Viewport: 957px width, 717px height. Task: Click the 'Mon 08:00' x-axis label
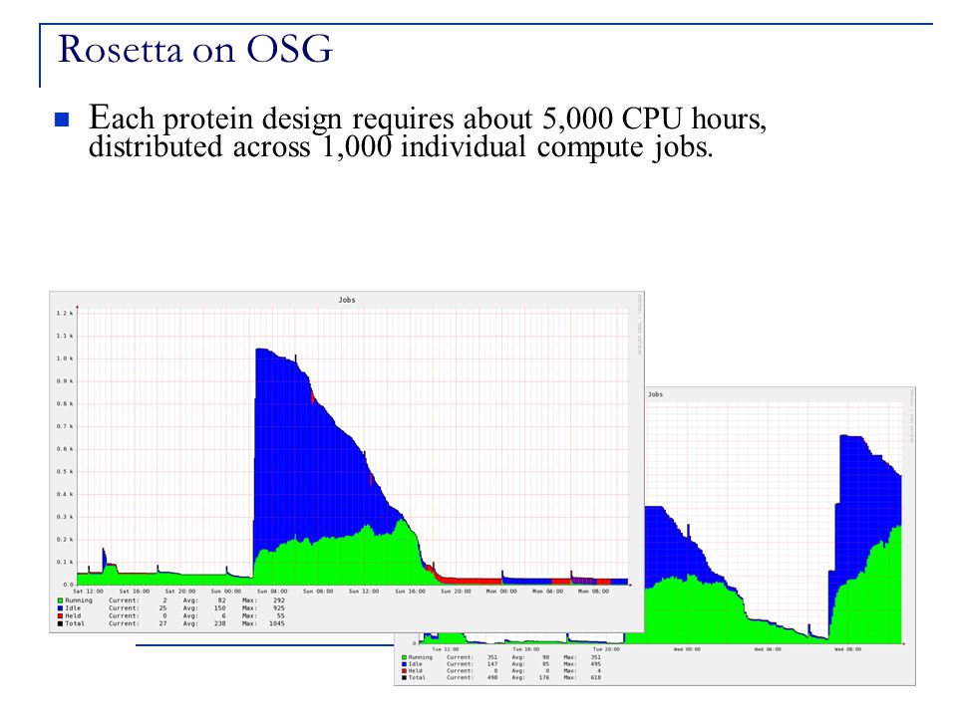pos(593,592)
